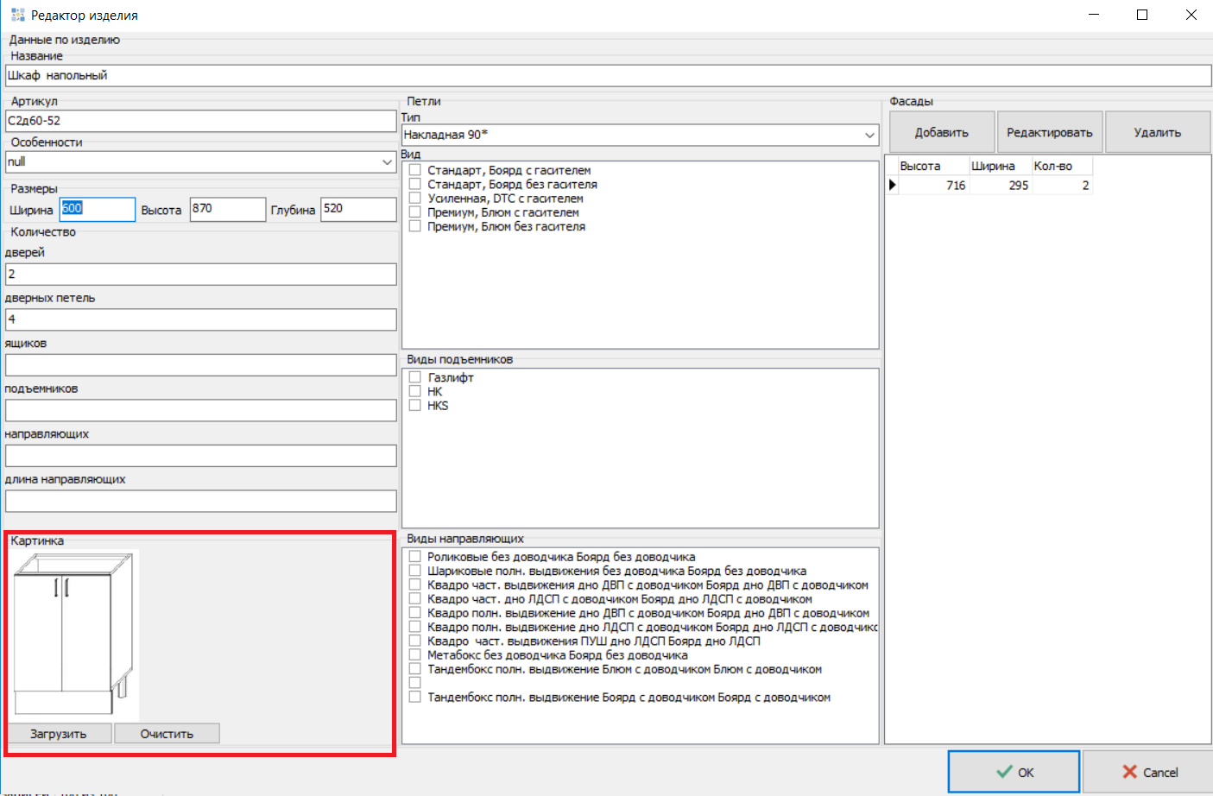Click the editor app icon in title bar
Screen dimensions: 1213x796
[x=17, y=15]
